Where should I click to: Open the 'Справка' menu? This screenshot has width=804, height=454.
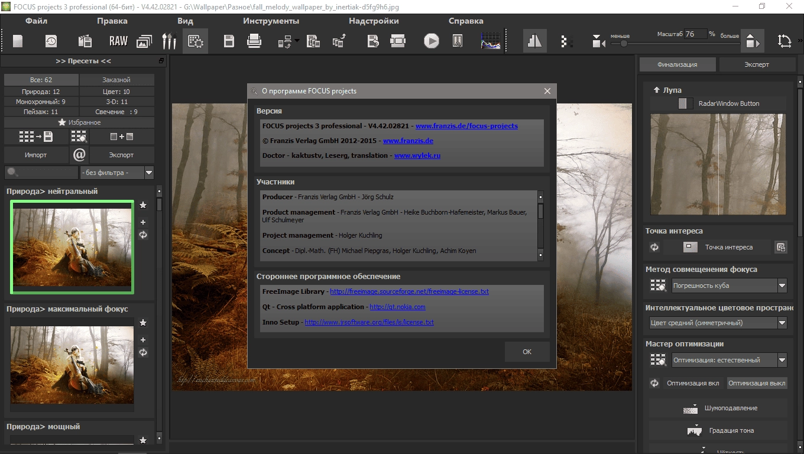(466, 21)
